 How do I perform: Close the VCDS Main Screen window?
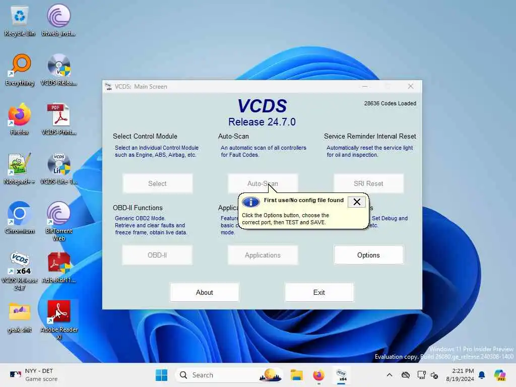[410, 86]
